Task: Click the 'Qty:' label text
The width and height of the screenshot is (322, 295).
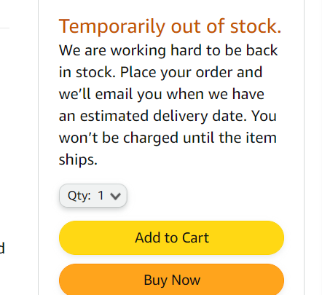Action: pyautogui.click(x=79, y=196)
